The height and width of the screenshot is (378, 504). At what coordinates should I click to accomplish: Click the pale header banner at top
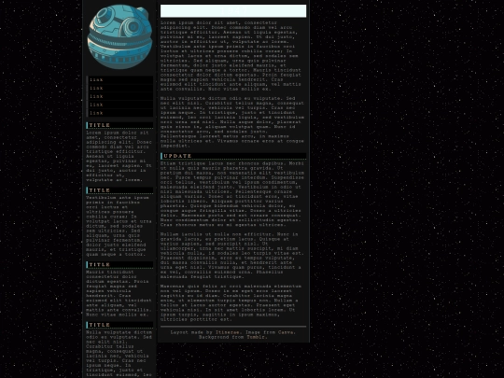click(233, 11)
